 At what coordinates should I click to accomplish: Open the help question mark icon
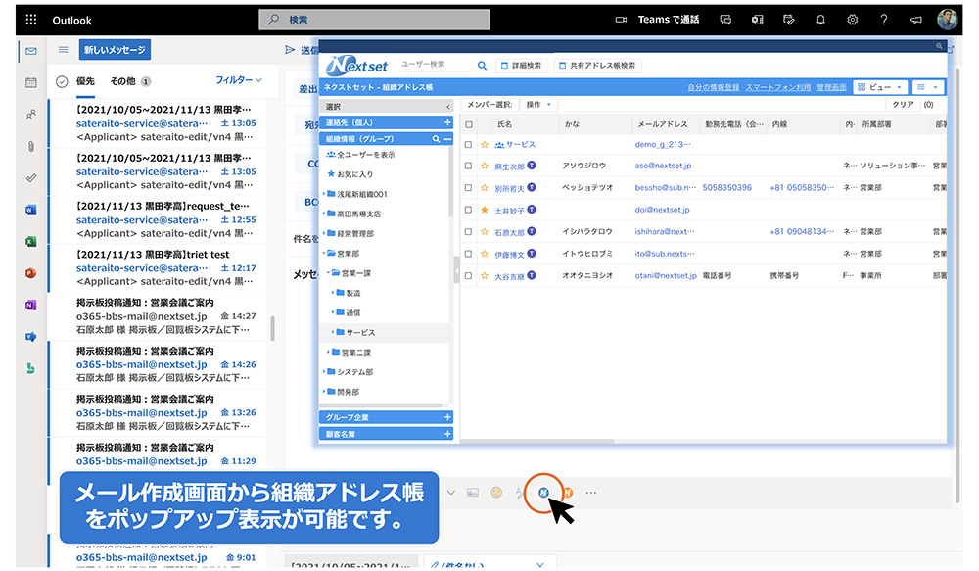[x=884, y=20]
